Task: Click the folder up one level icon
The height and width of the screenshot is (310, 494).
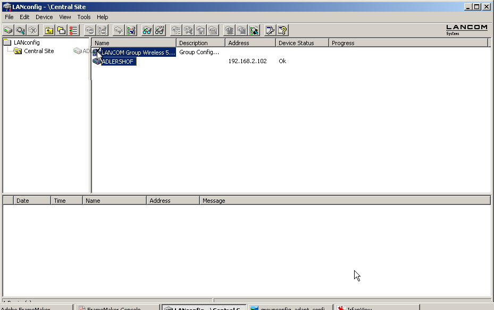Action: pos(49,30)
